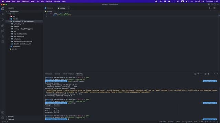The height and width of the screenshot is (123, 220).
Task: Click the Split Terminal icon
Action: [x=206, y=74]
